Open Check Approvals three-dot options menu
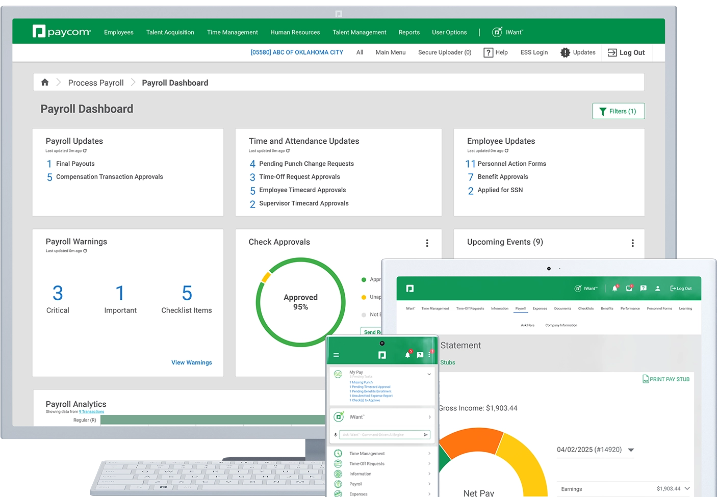Viewport: 717px width, 497px height. click(x=427, y=243)
